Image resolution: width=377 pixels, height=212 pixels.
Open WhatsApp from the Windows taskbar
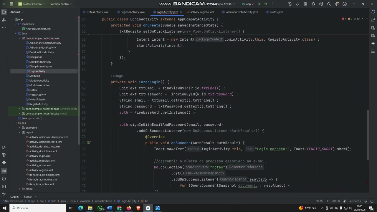pyautogui.click(x=100, y=208)
